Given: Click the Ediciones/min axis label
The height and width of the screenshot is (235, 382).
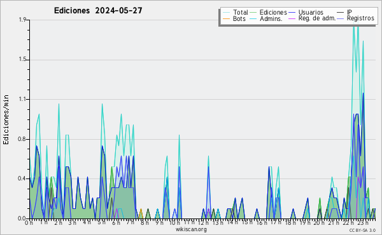Looking at the screenshot, I should click(6, 119).
